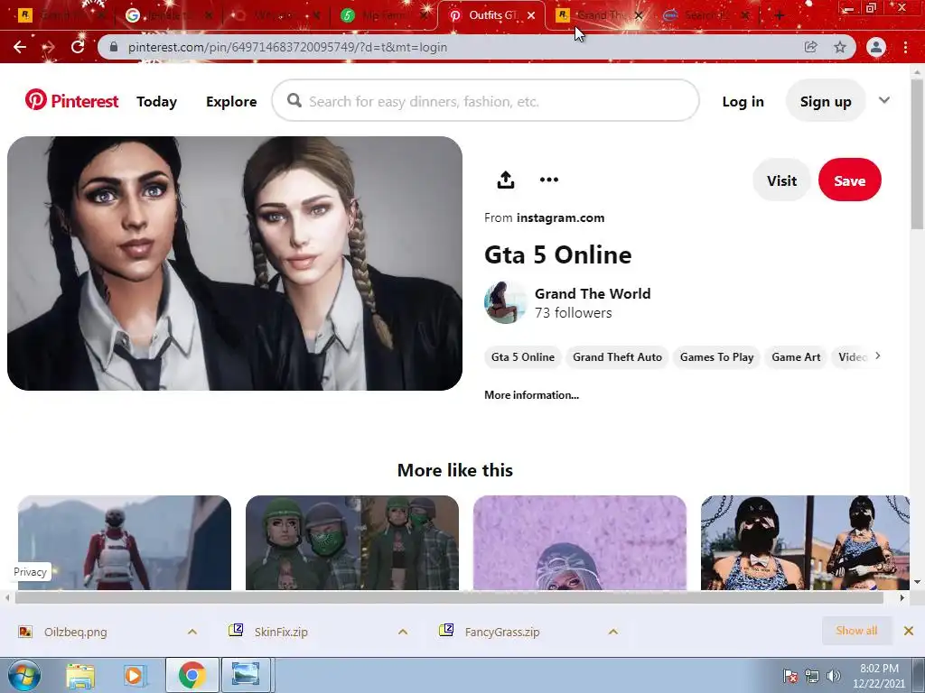Image resolution: width=925 pixels, height=693 pixels.
Task: Click the share page icon in address bar
Action: (x=810, y=47)
